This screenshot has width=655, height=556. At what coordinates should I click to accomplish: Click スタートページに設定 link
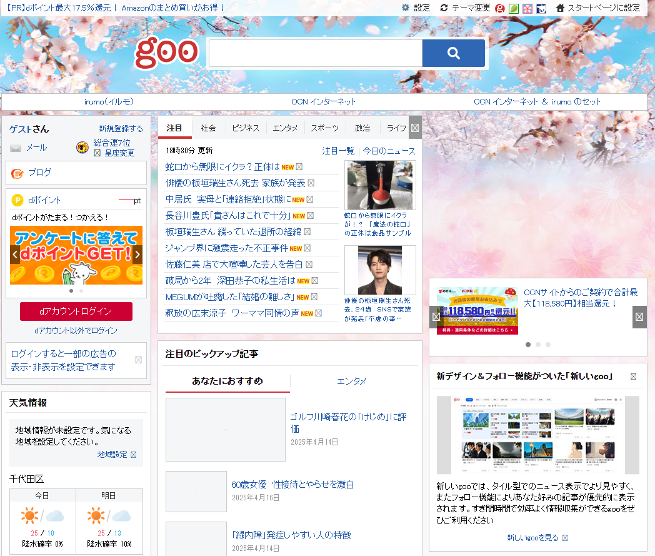click(604, 8)
